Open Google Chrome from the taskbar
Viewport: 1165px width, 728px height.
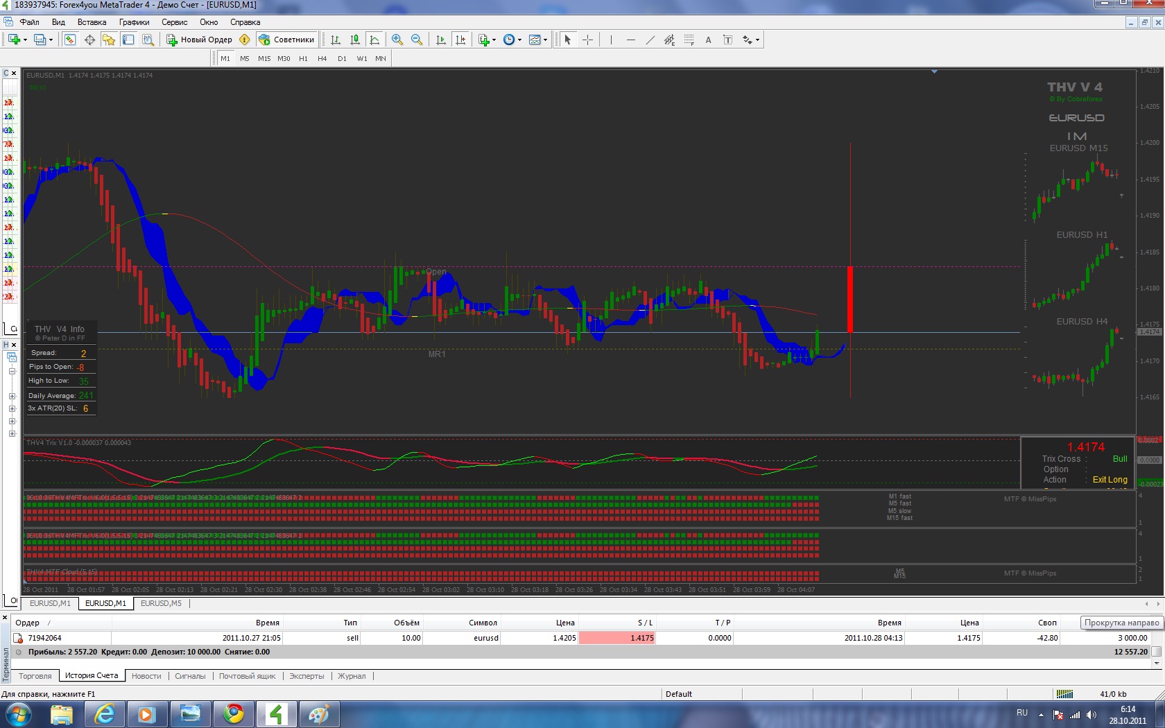234,714
